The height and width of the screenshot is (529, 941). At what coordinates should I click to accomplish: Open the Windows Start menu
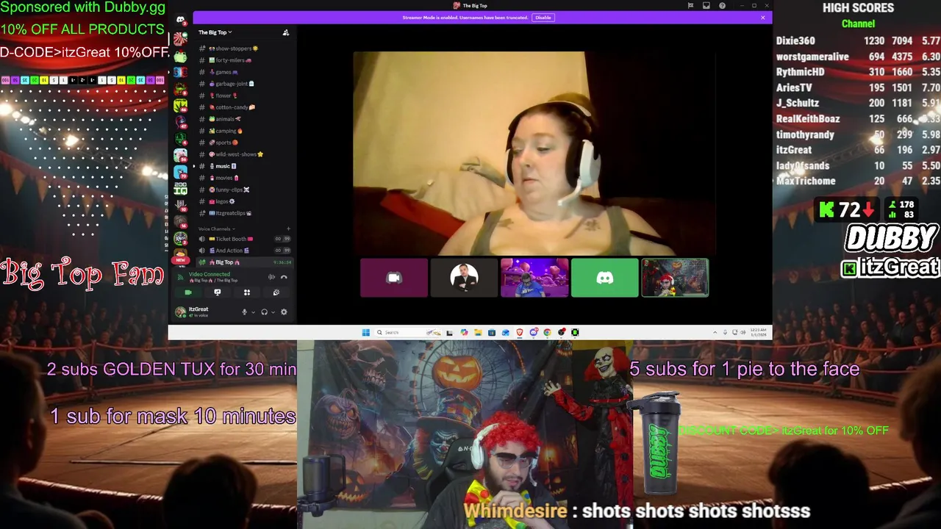[x=365, y=332]
